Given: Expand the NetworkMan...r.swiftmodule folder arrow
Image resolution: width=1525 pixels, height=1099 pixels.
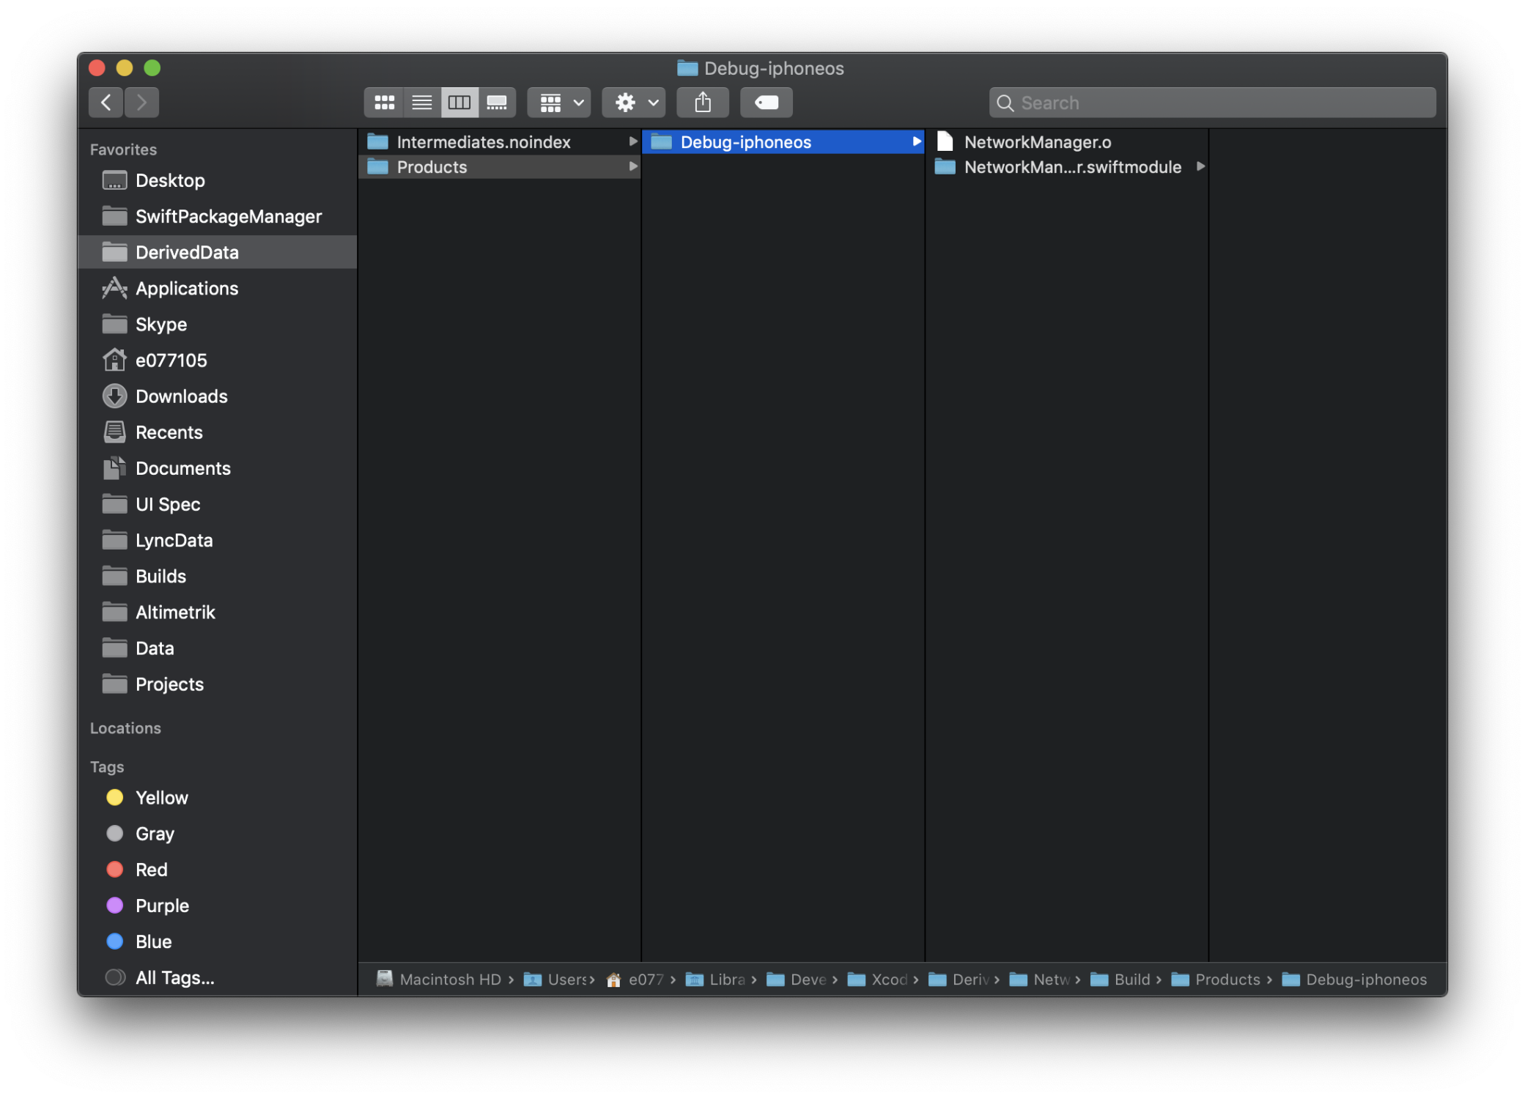Looking at the screenshot, I should 1200,167.
